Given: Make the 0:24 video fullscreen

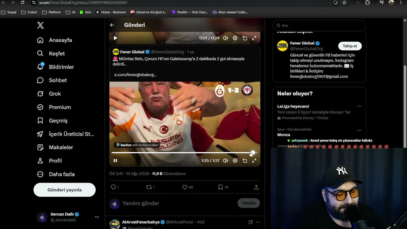Looking at the screenshot, I should (x=254, y=38).
